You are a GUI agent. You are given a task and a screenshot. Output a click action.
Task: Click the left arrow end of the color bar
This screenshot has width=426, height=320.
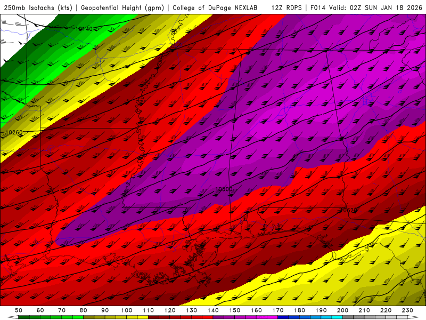13,317
